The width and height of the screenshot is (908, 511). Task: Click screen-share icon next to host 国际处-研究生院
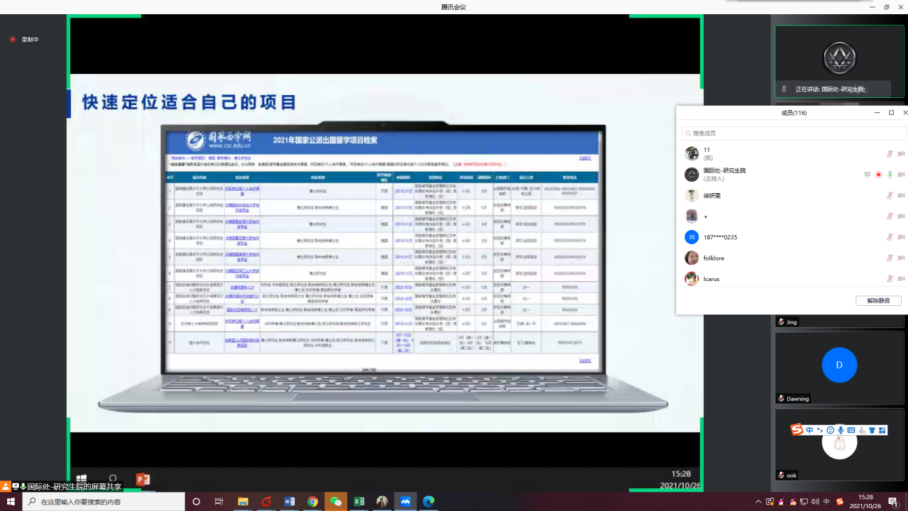[x=867, y=175]
